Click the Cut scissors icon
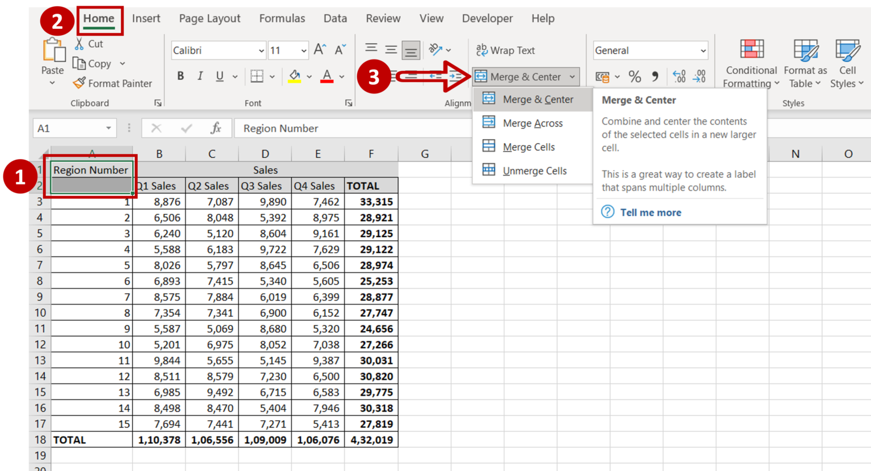Viewport: 871px width, 471px height. 80,43
